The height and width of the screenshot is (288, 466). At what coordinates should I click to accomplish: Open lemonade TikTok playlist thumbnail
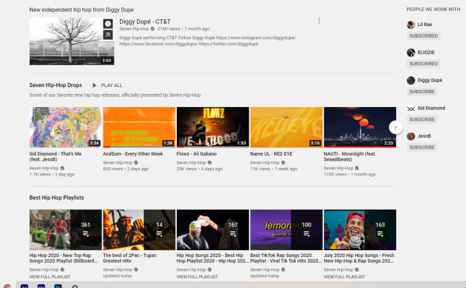(286, 230)
